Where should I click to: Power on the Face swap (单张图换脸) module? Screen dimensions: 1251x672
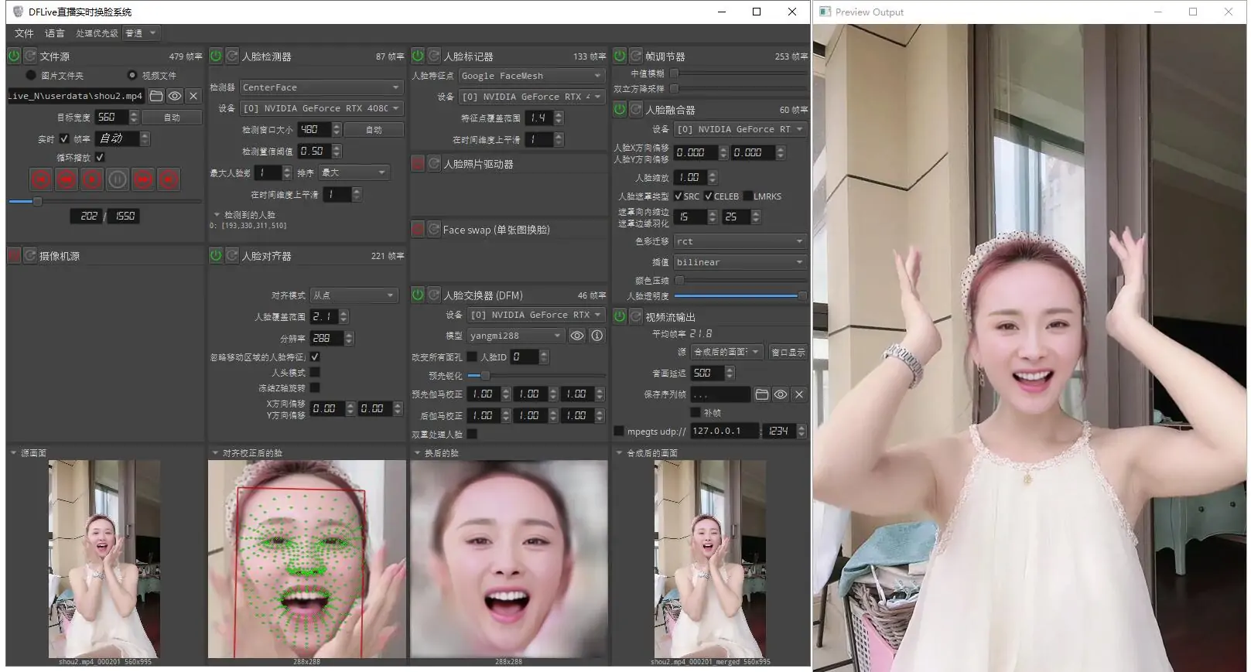point(418,230)
